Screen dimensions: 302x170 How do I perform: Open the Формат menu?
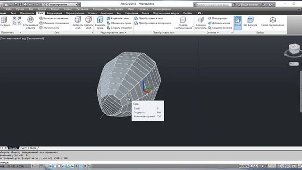[55, 9]
